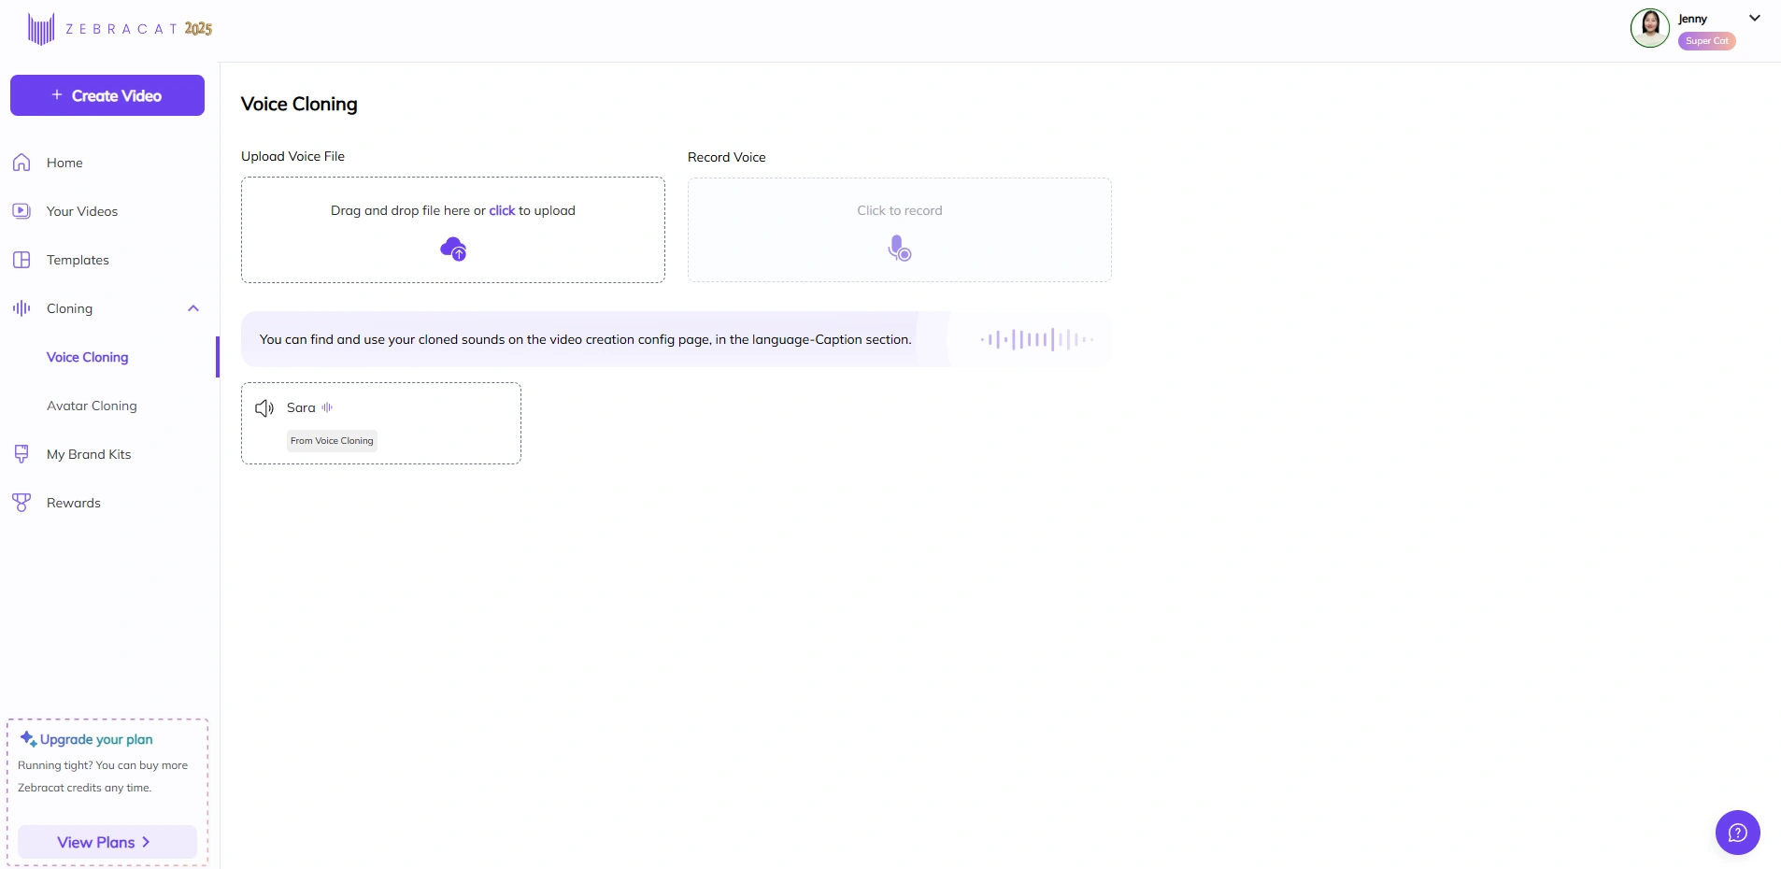Screen dimensions: 1781x869
Task: Select the Sara cloned voice card
Action: 381,423
